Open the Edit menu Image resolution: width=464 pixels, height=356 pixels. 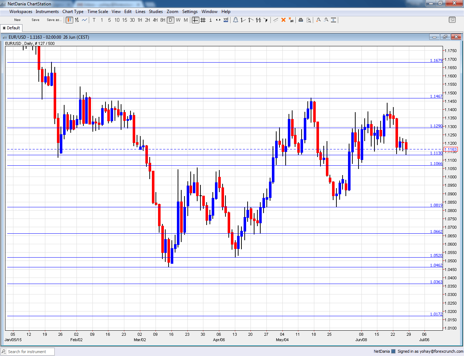pyautogui.click(x=128, y=12)
